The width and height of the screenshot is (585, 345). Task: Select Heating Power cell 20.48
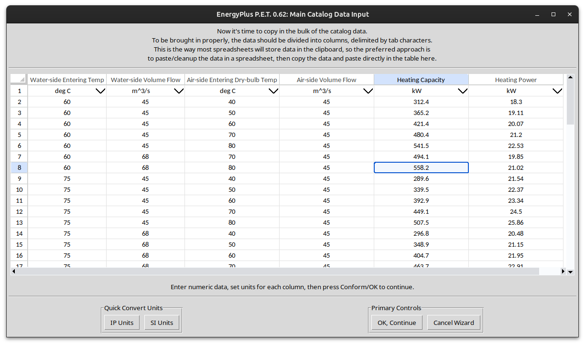516,233
